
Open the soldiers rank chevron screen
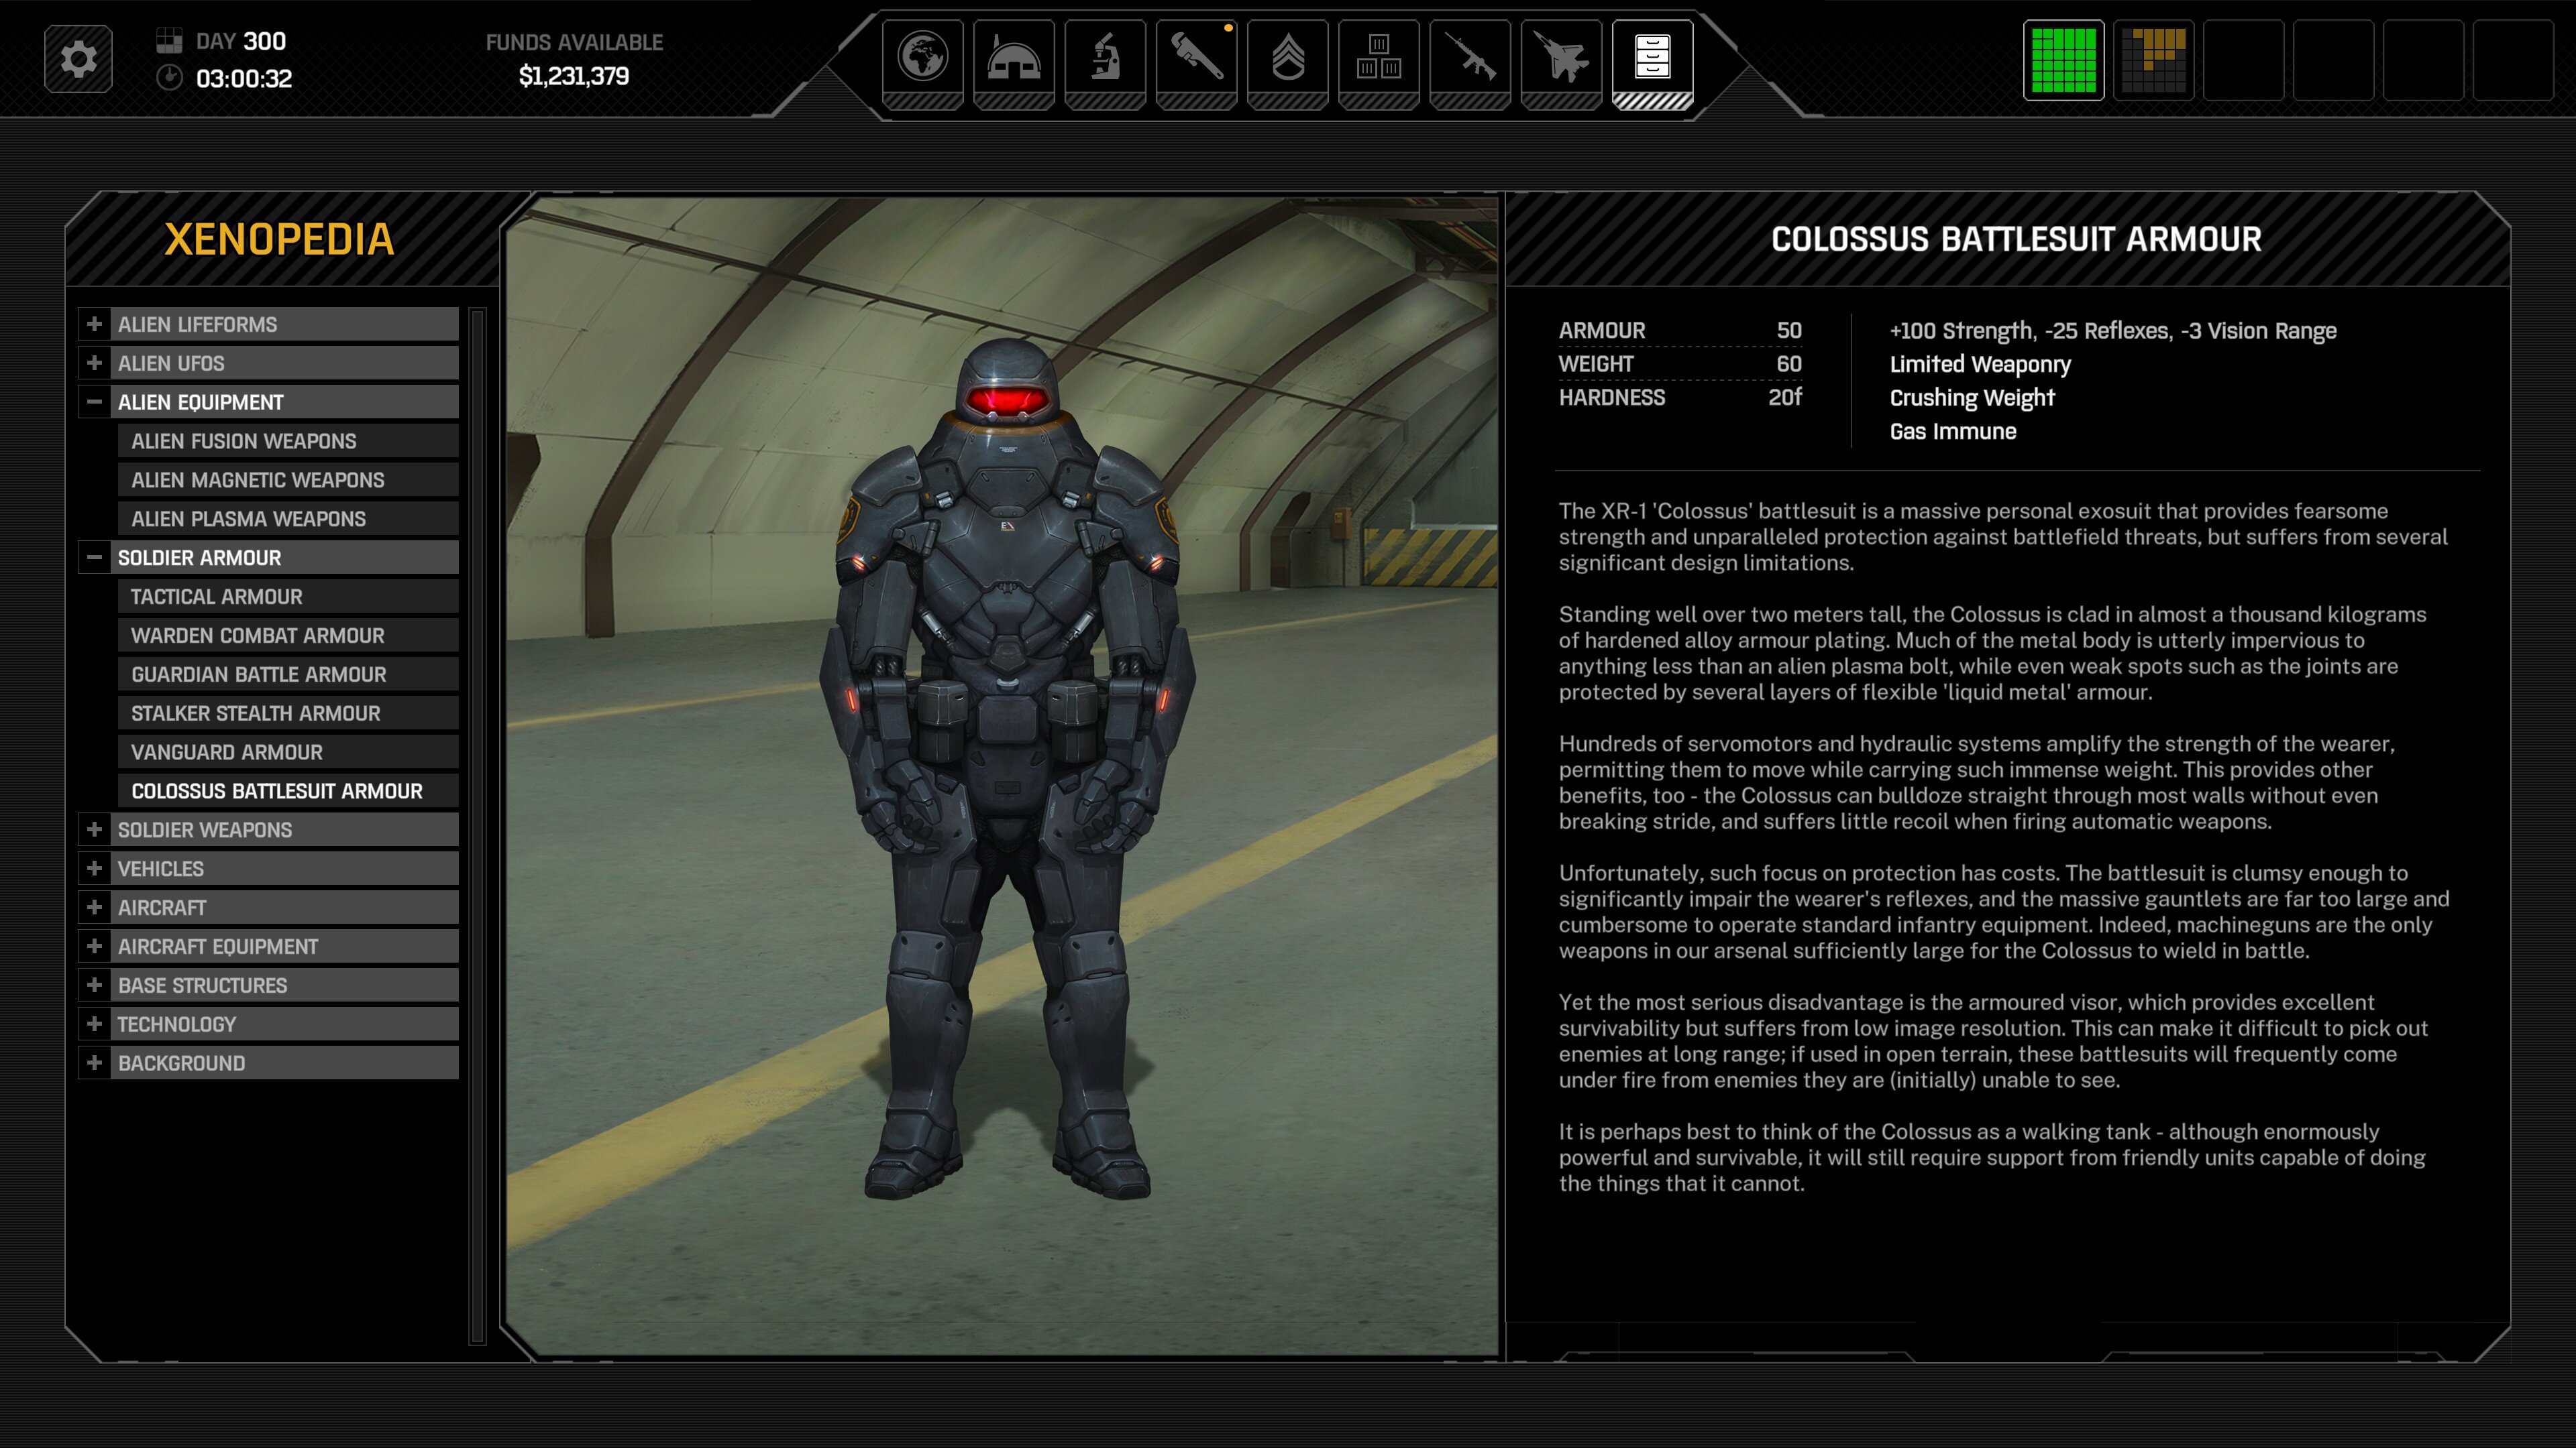coord(1287,58)
